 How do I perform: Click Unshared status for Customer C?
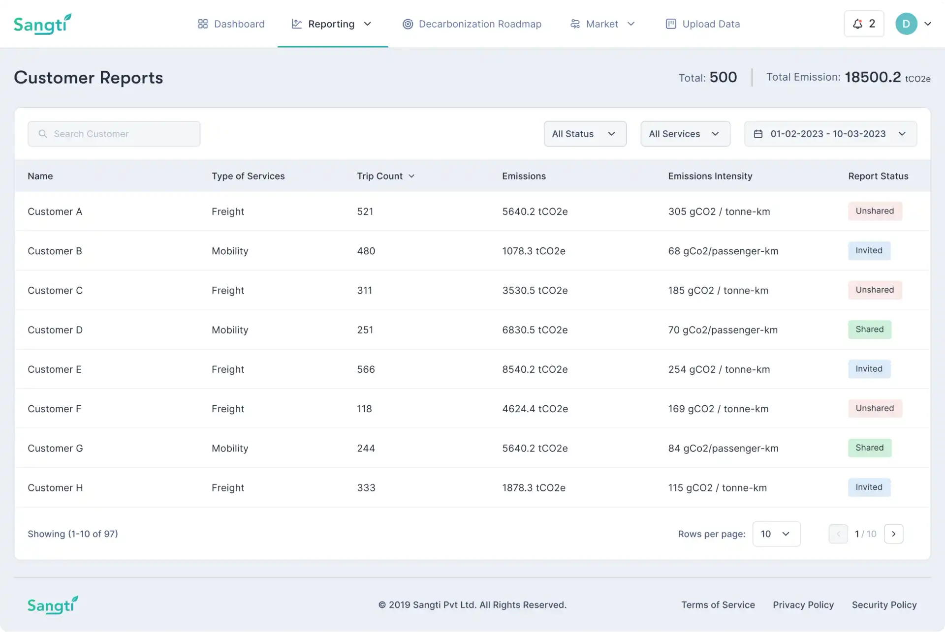tap(875, 290)
